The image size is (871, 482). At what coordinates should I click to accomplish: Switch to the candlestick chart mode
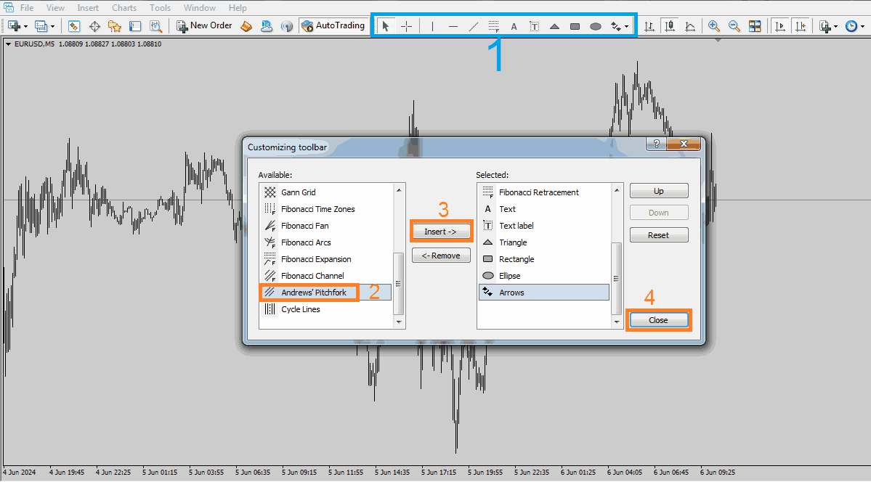pyautogui.click(x=670, y=26)
